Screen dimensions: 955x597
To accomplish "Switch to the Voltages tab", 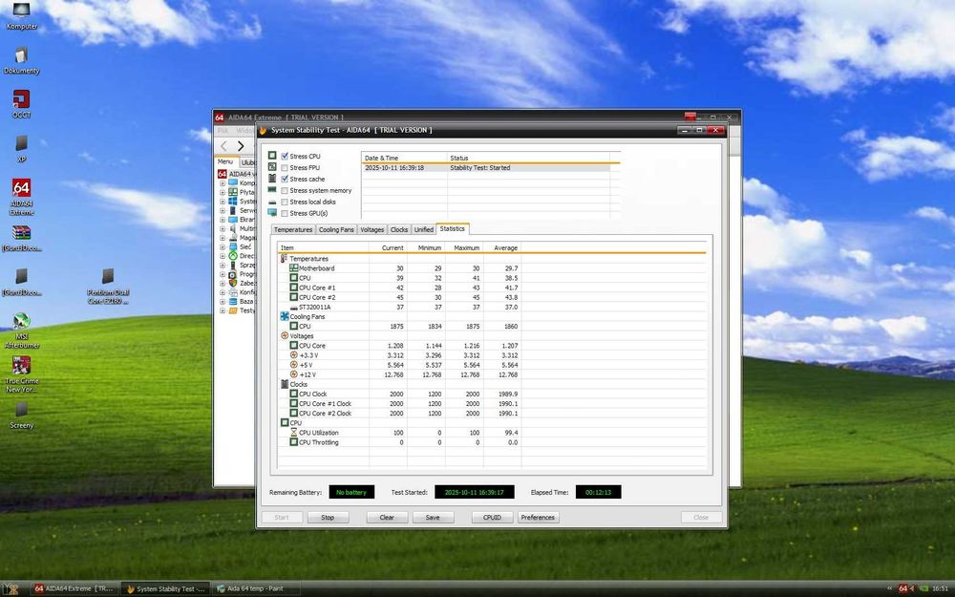I will (x=371, y=229).
